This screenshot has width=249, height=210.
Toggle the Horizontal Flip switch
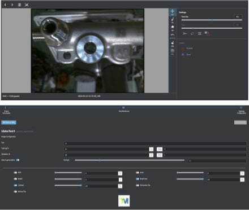pyautogui.click(x=138, y=185)
